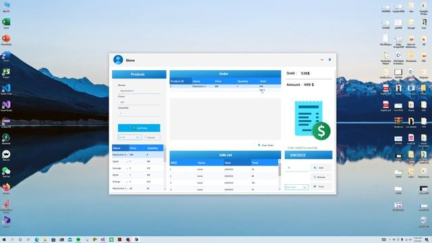Select the Apple row in products list
Image resolution: width=432 pixels, height=243 pixels.
[x=138, y=161]
